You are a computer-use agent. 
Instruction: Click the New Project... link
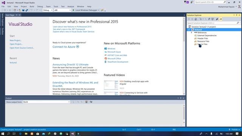[x=16, y=40]
